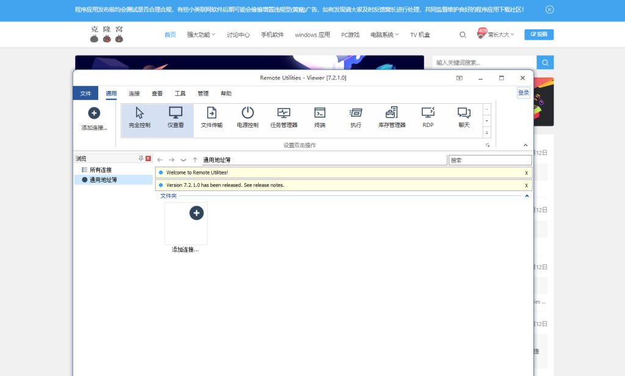Image resolution: width=625 pixels, height=376 pixels.
Task: Switch to the View ribbon tab
Action: 157,93
